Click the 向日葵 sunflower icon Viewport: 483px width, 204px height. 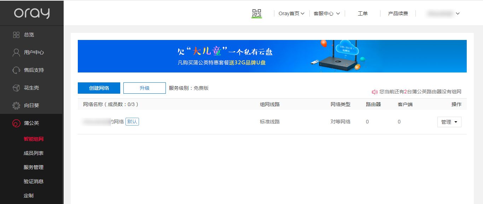[x=16, y=105]
